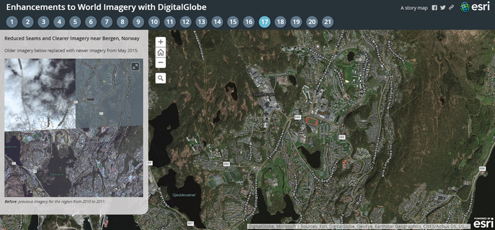The width and height of the screenshot is (495, 230).
Task: Jump to story entry 8
Action: (123, 22)
